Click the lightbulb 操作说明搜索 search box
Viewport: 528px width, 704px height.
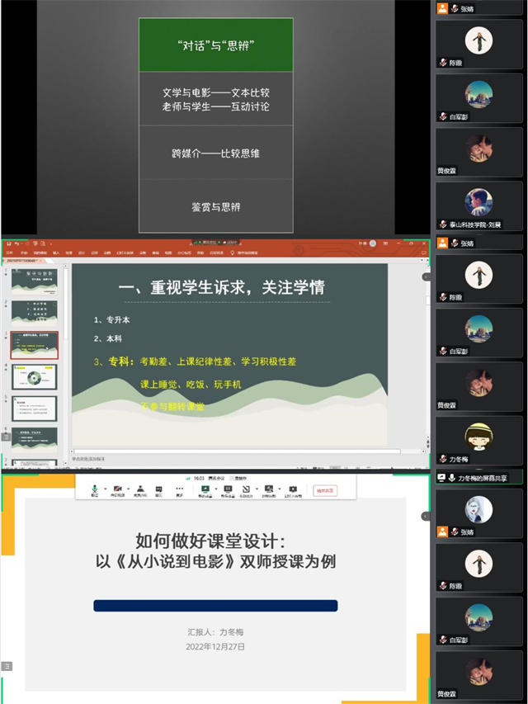pyautogui.click(x=245, y=253)
